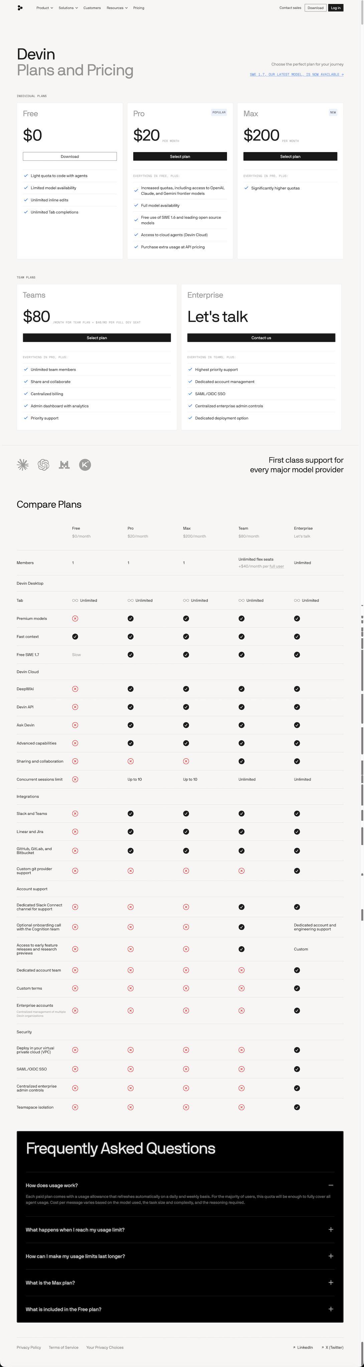364x1367 pixels.
Task: Click the Anthropic starburst provider icon
Action: [23, 465]
